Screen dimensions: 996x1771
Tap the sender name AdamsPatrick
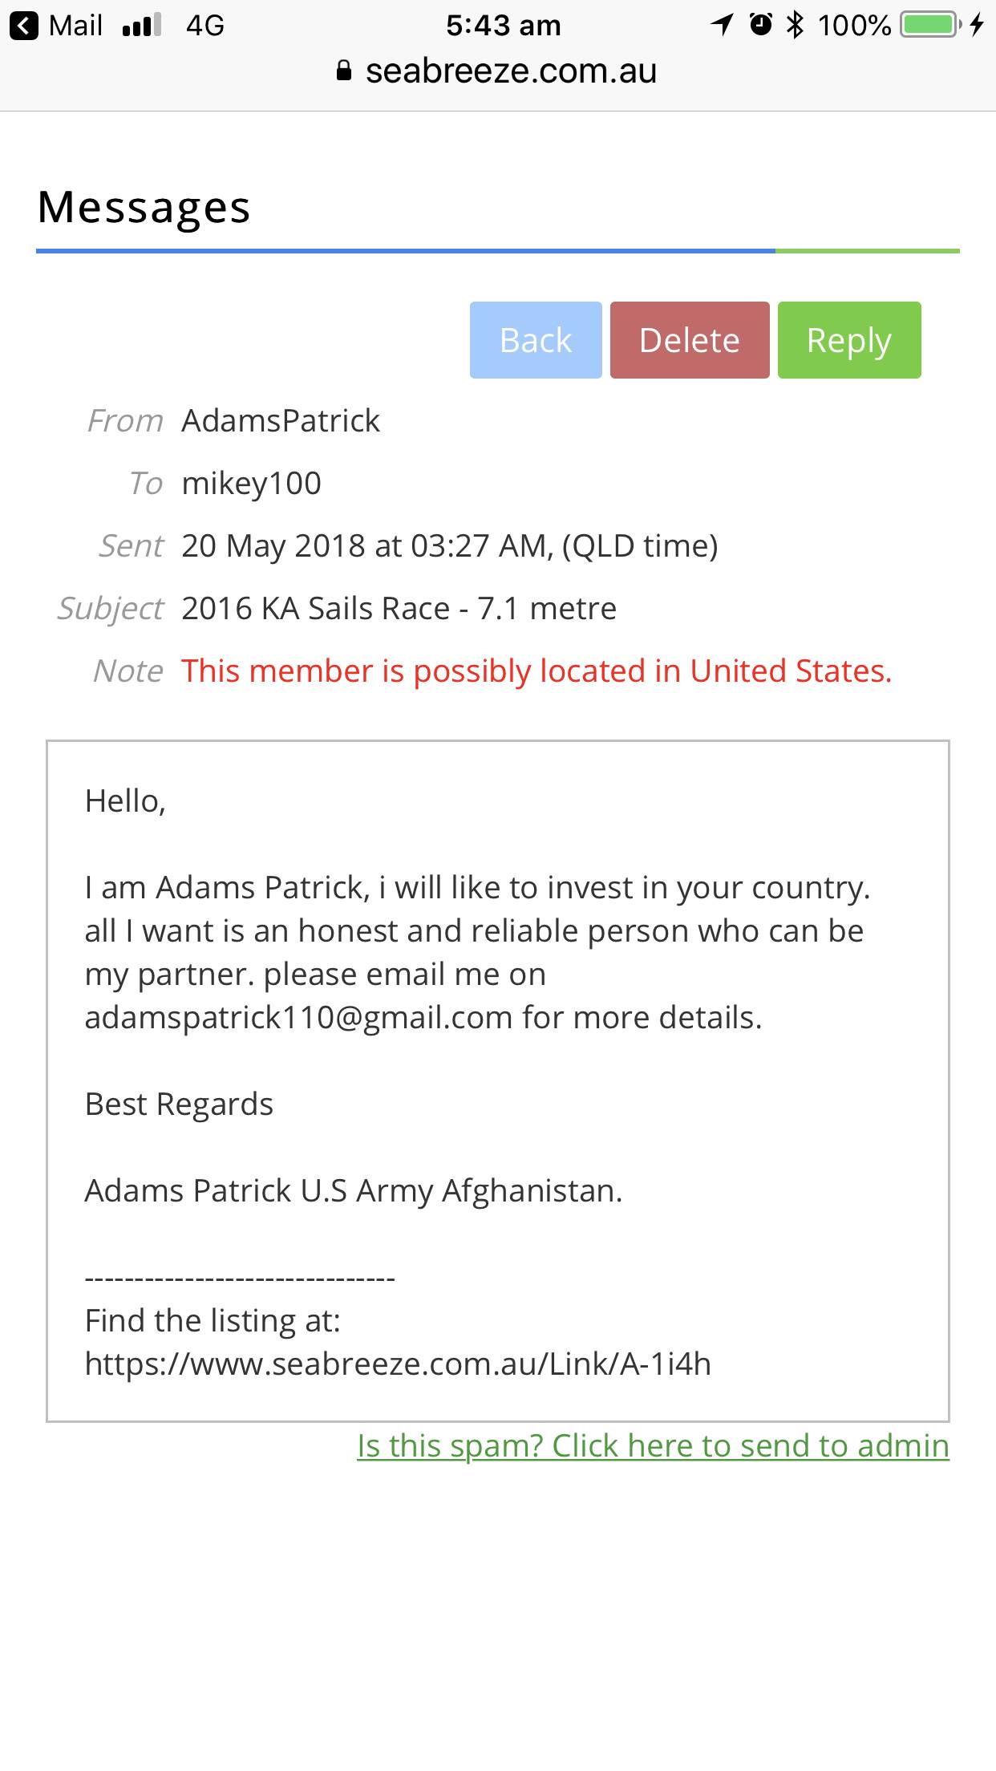(281, 421)
